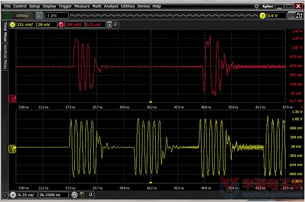Click the Agilent logo starburst

[257, 6]
